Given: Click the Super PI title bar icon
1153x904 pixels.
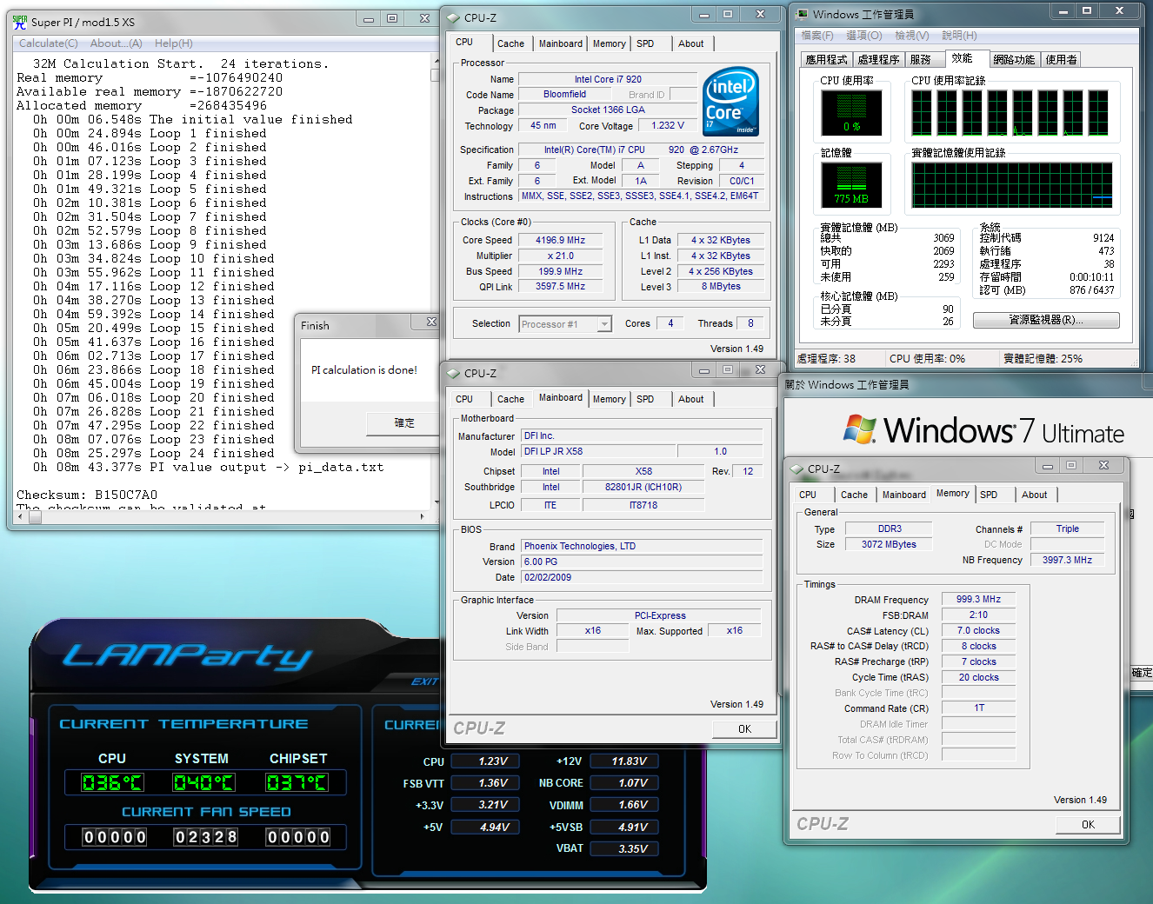Looking at the screenshot, I should 20,22.
